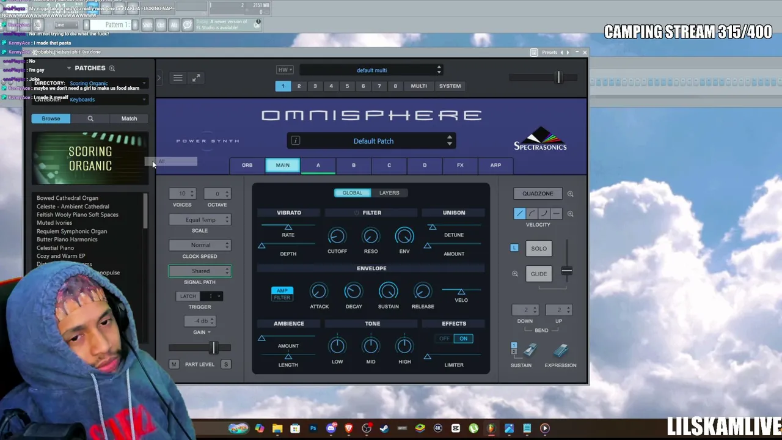
Task: Select the Browse button
Action: click(x=51, y=119)
